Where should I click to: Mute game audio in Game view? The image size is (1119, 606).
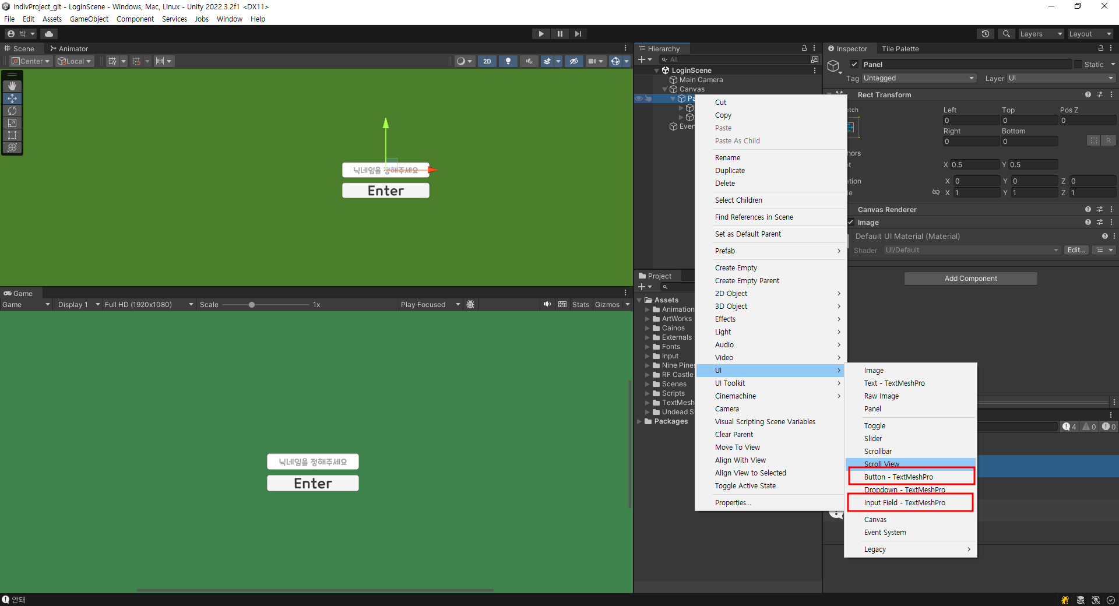(x=547, y=304)
